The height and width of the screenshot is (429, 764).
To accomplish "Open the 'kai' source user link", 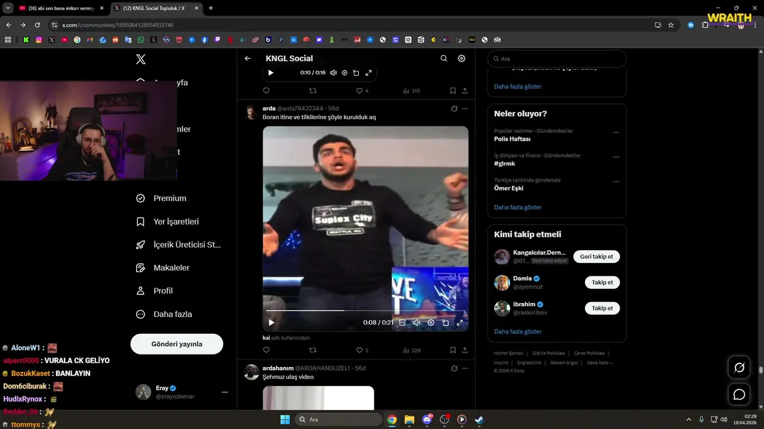I will tap(266, 338).
